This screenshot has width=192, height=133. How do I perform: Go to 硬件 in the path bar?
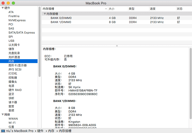point(40,131)
